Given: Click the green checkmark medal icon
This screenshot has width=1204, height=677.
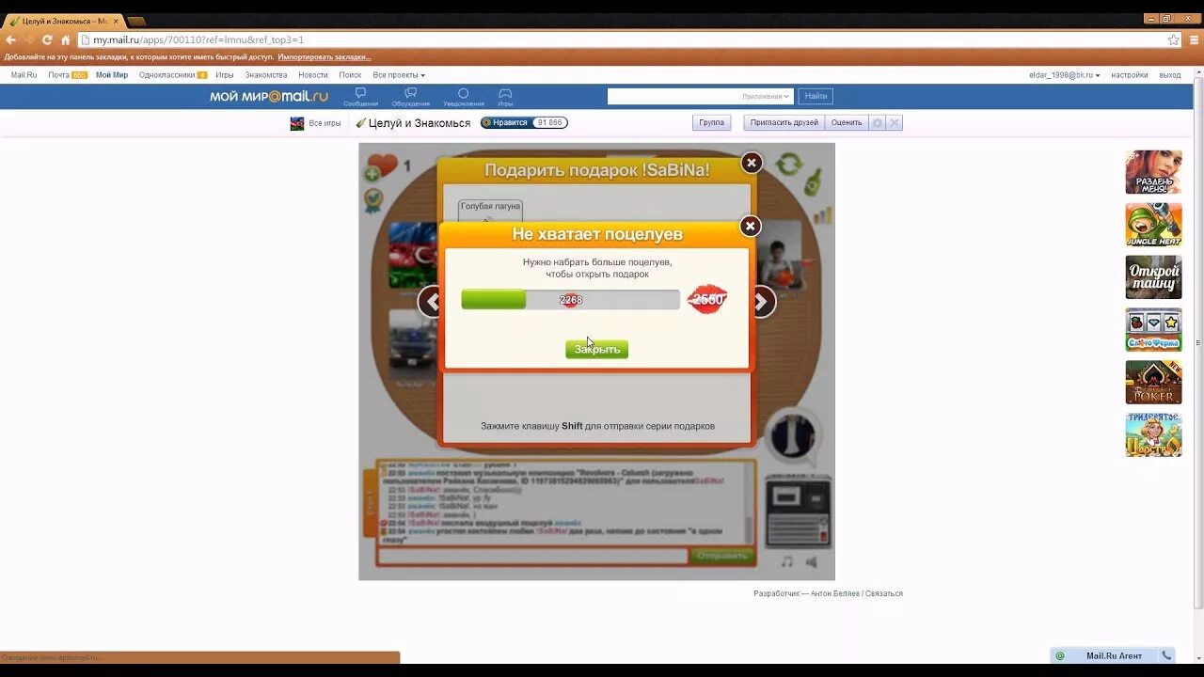Looking at the screenshot, I should pyautogui.click(x=373, y=200).
